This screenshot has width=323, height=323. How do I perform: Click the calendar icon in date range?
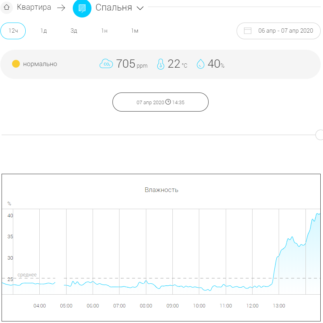[x=248, y=31]
